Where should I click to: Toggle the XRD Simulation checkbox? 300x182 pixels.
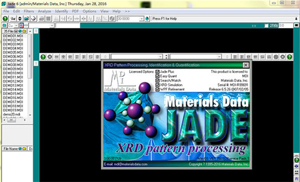(157, 85)
